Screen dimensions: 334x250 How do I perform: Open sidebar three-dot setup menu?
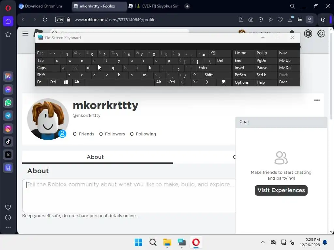pos(8,227)
